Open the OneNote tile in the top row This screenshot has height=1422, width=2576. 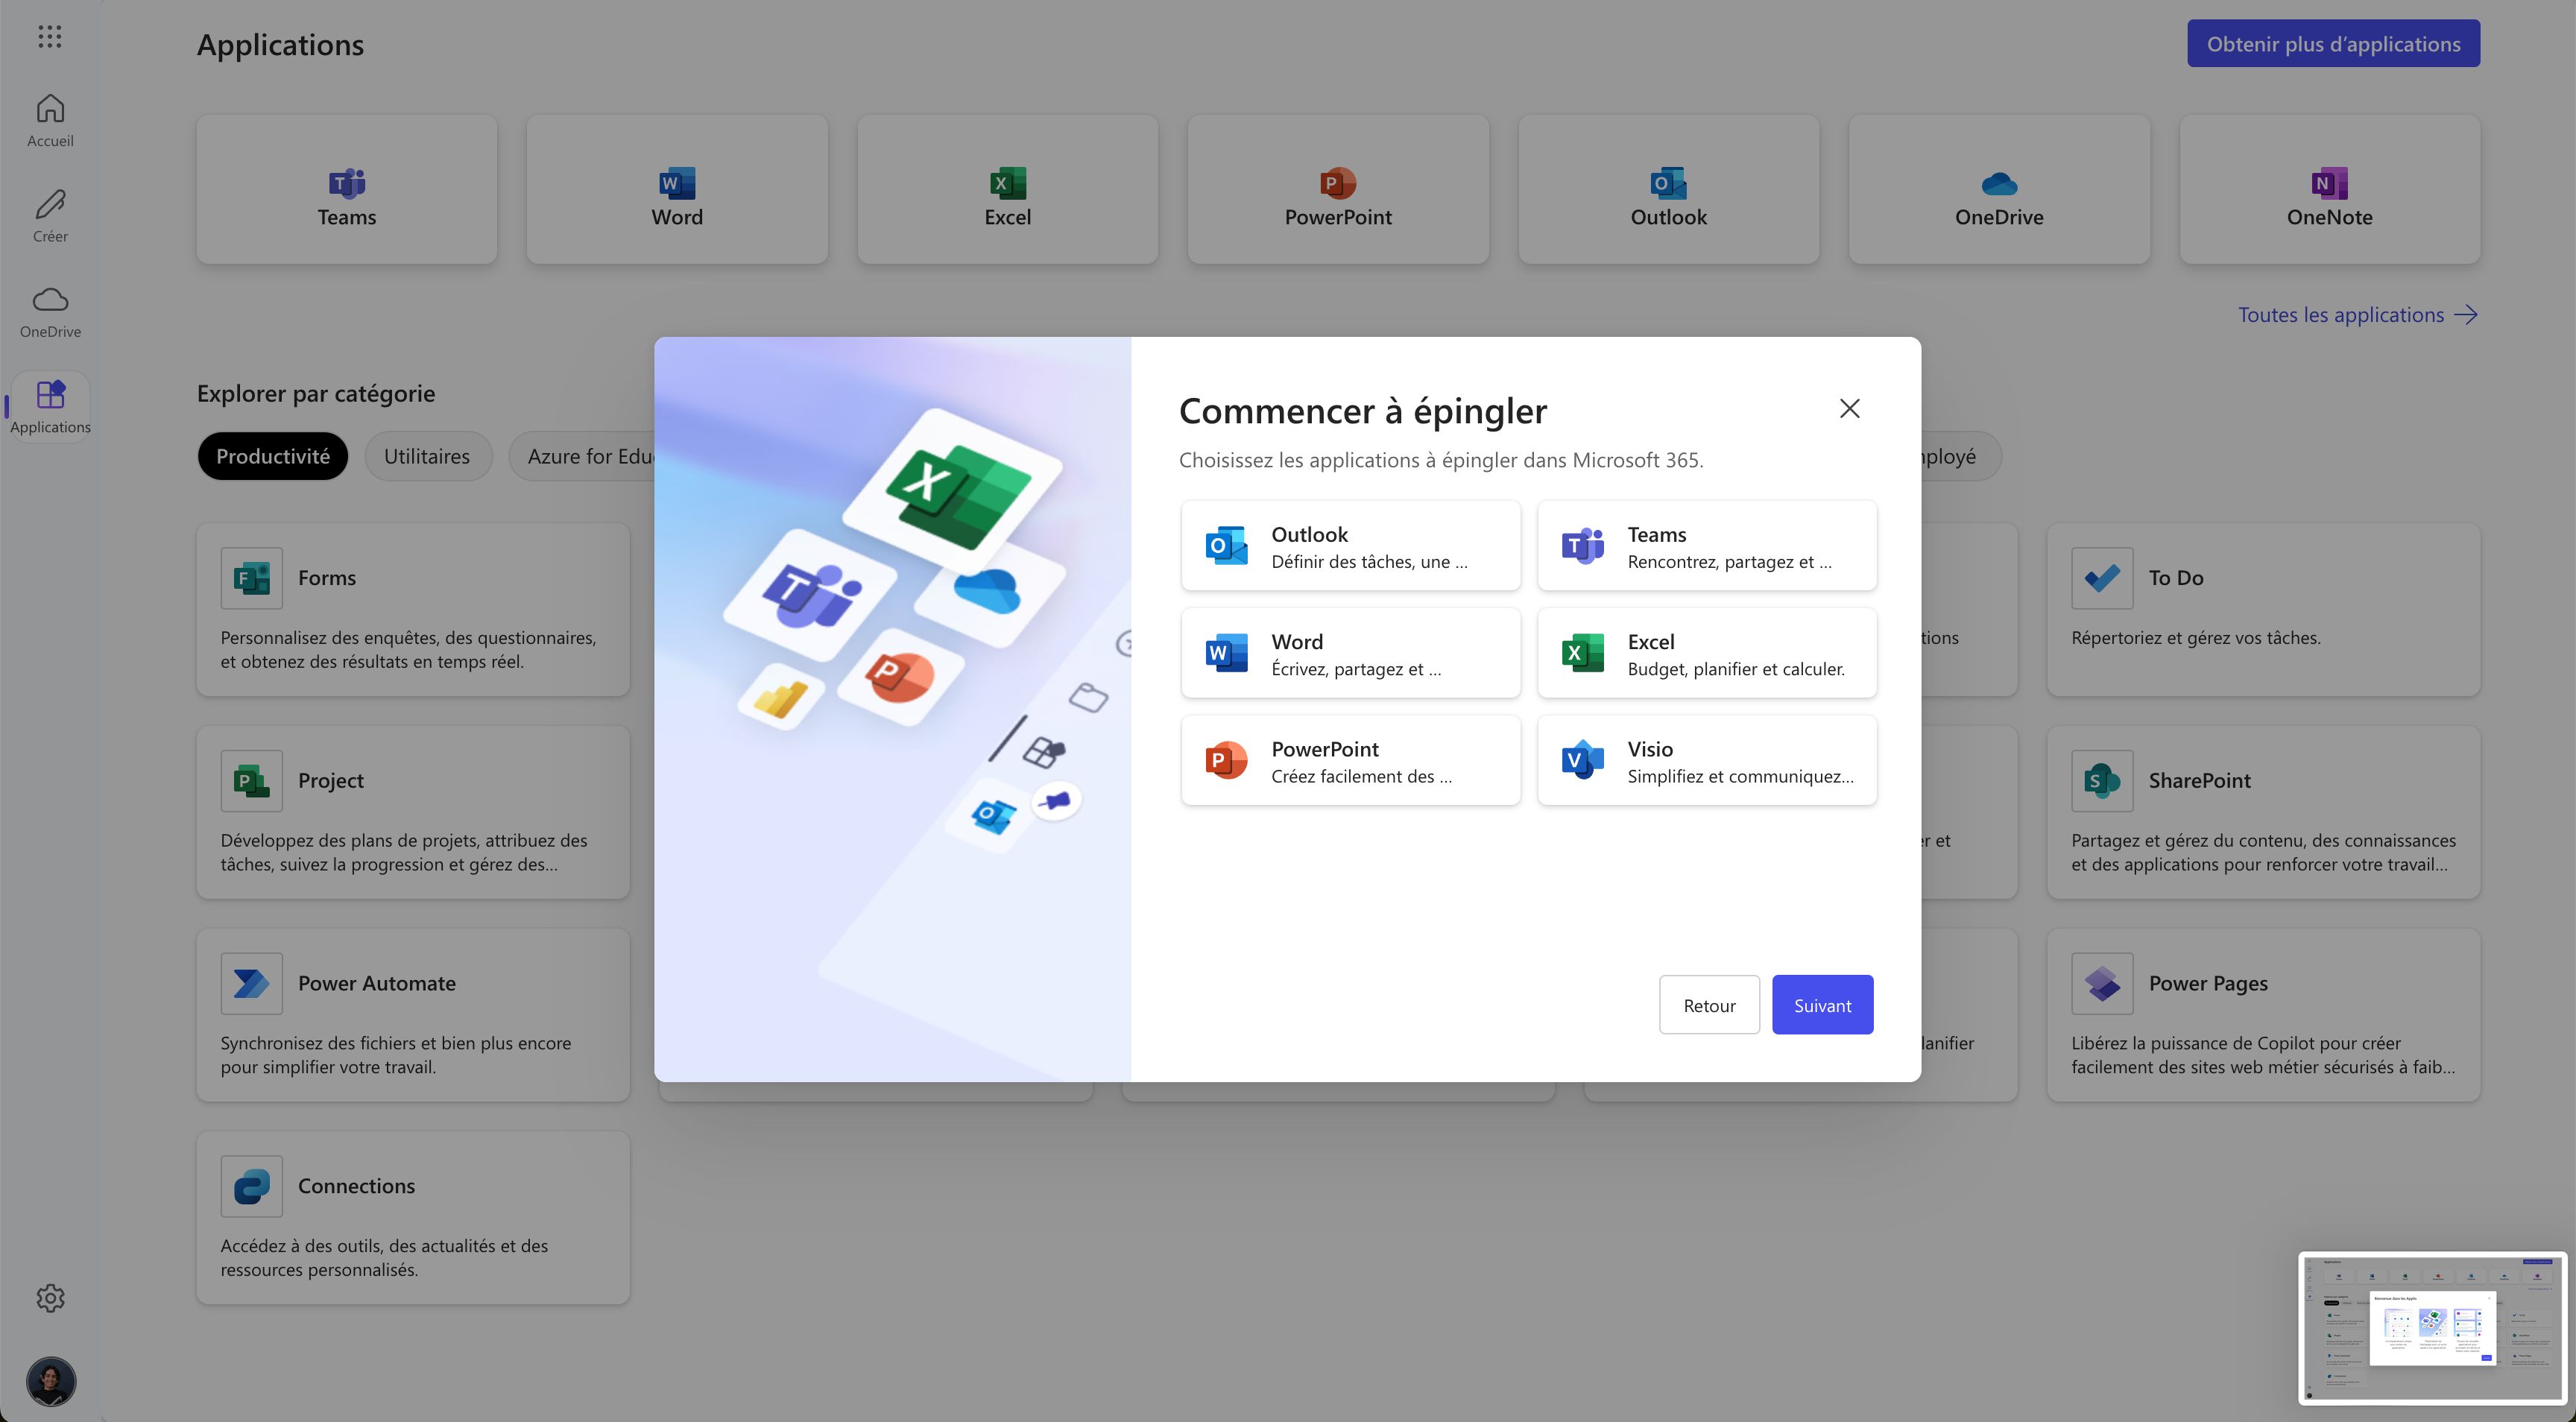point(2330,189)
